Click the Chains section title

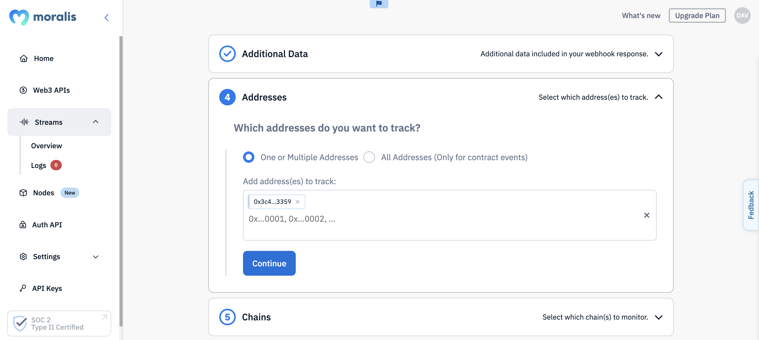256,317
